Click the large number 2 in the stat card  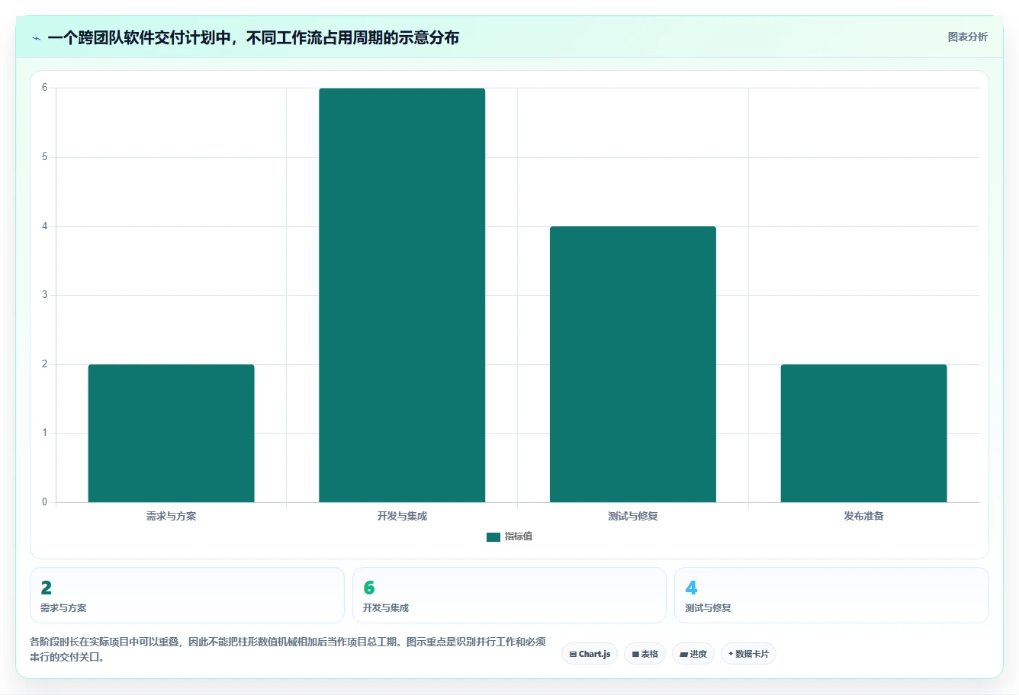[47, 588]
